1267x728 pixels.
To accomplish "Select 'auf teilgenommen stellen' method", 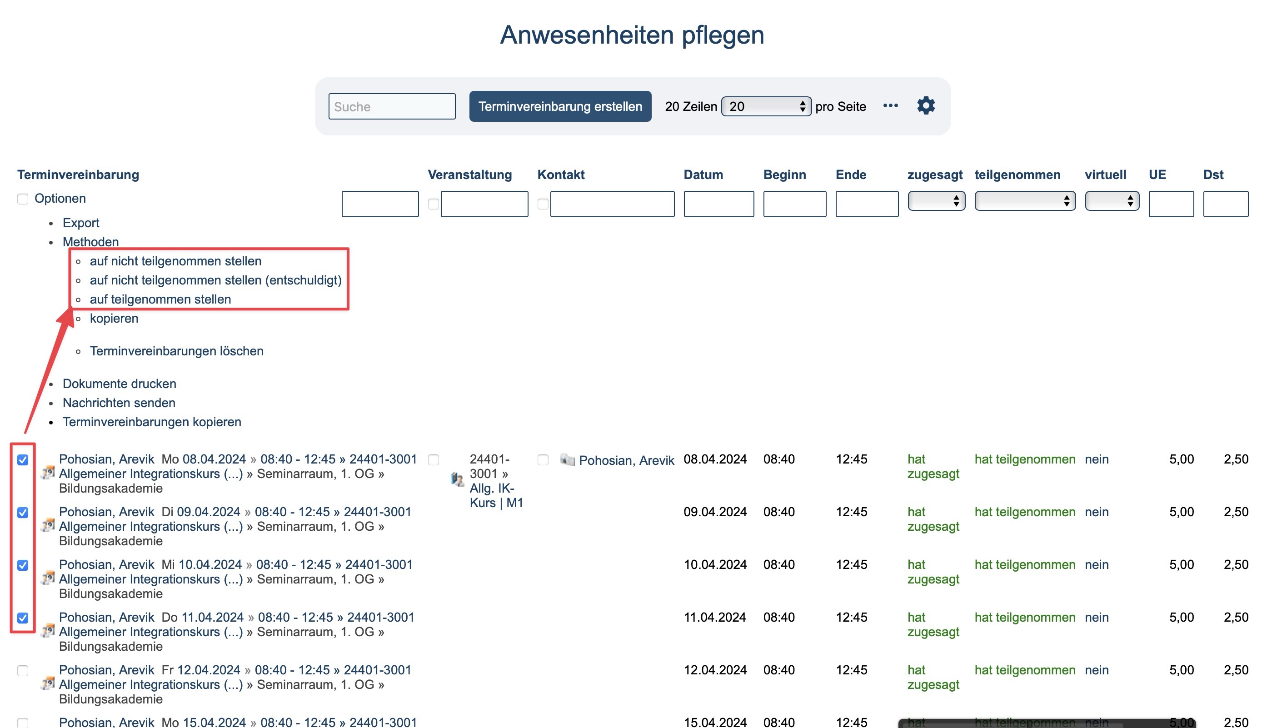I will pyautogui.click(x=160, y=299).
